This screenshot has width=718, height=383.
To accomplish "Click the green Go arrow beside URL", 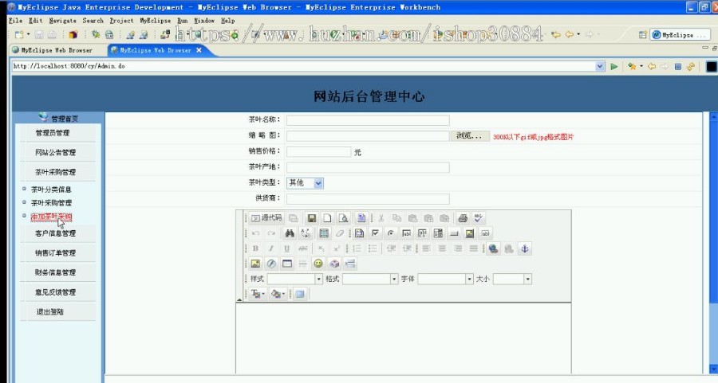I will pos(614,67).
